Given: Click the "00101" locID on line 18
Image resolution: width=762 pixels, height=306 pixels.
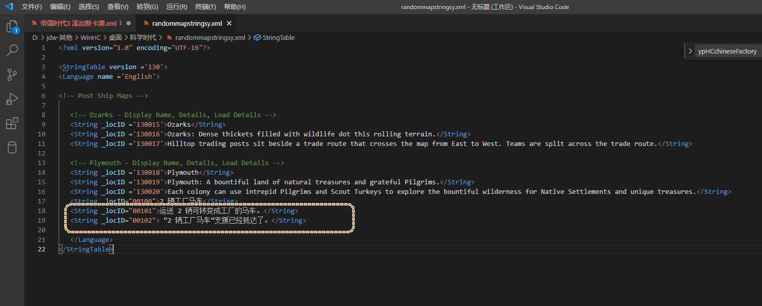Looking at the screenshot, I should pos(142,211).
